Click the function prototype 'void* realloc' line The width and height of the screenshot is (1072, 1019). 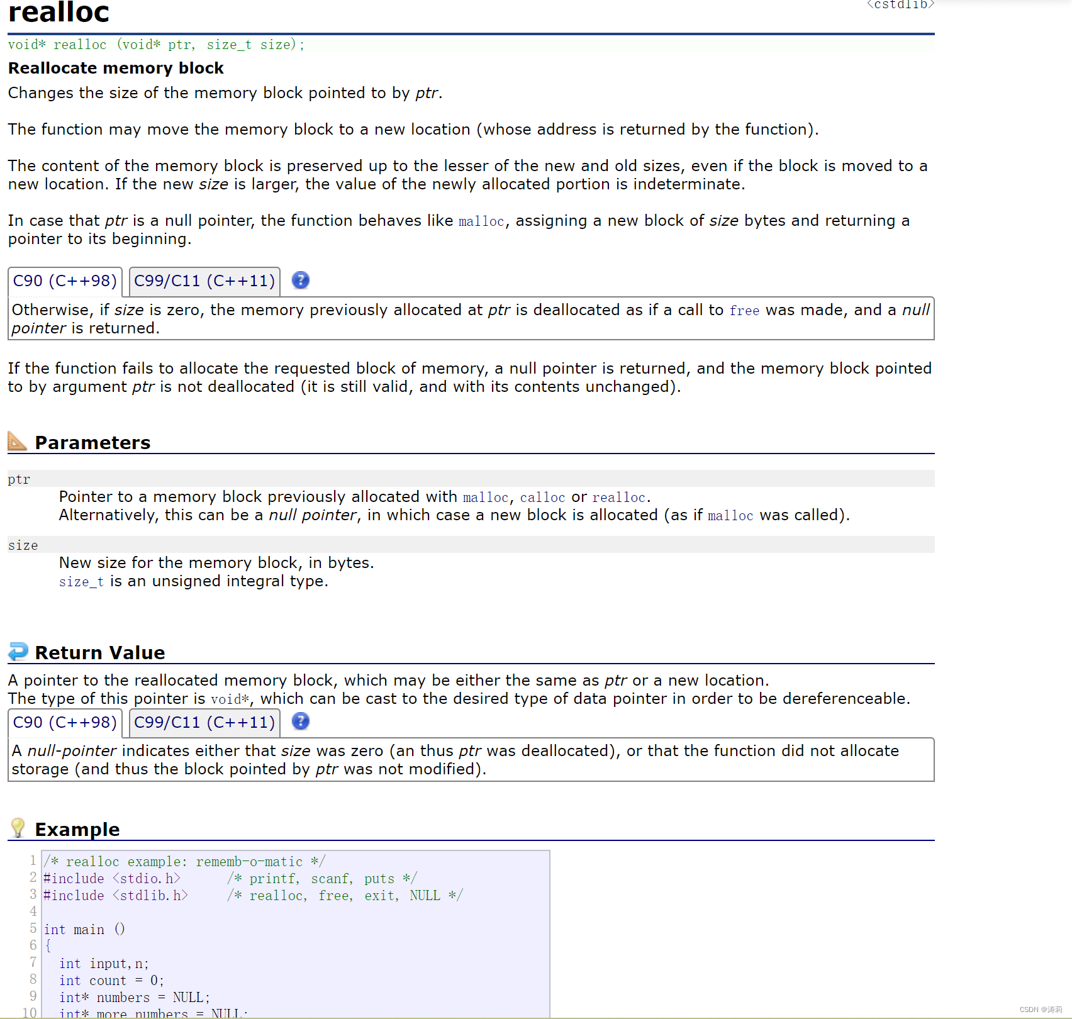click(156, 45)
